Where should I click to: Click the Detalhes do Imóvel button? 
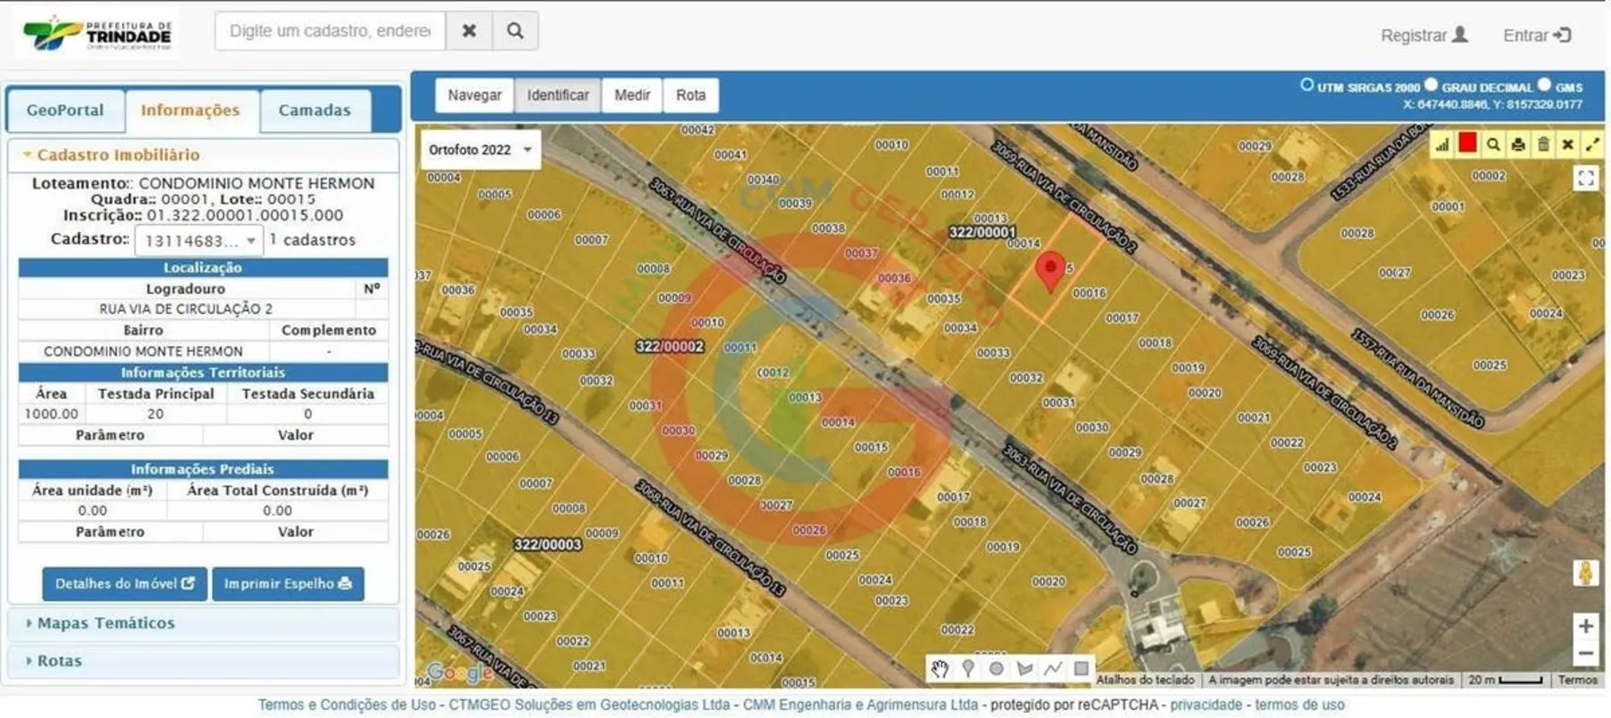tap(125, 583)
